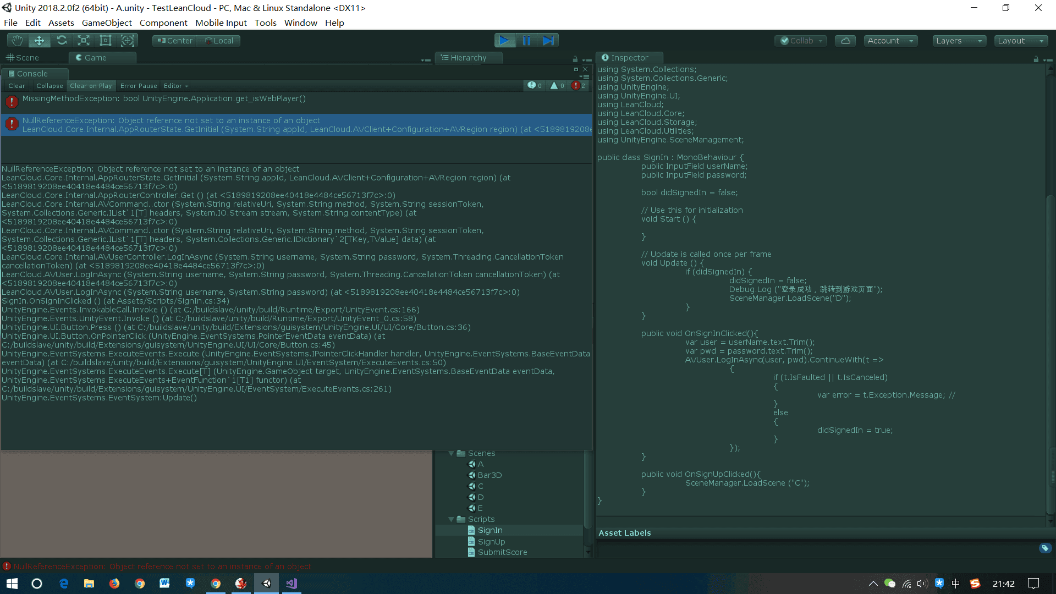Toggle info messages filter in console
The image size is (1056, 594).
click(535, 86)
